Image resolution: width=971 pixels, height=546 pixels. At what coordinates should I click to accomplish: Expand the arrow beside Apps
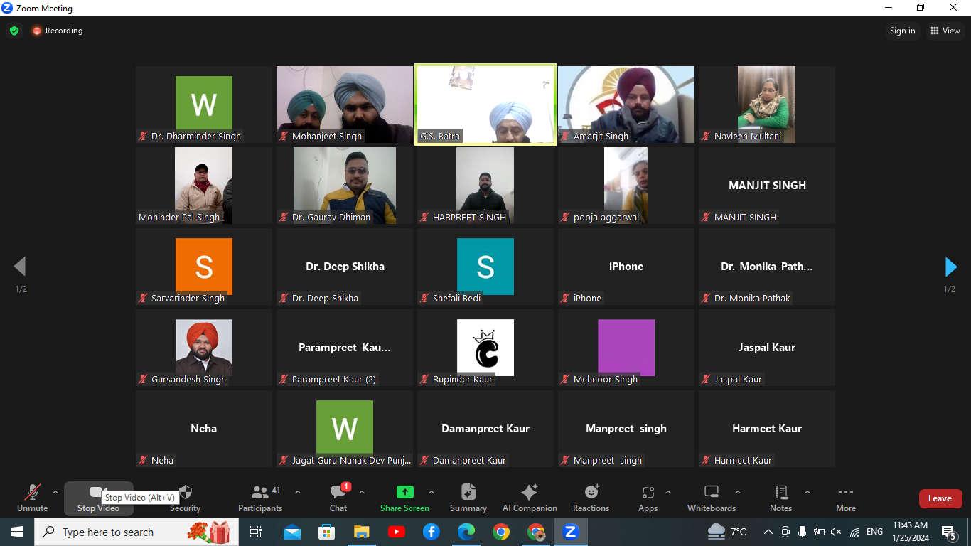pyautogui.click(x=667, y=492)
